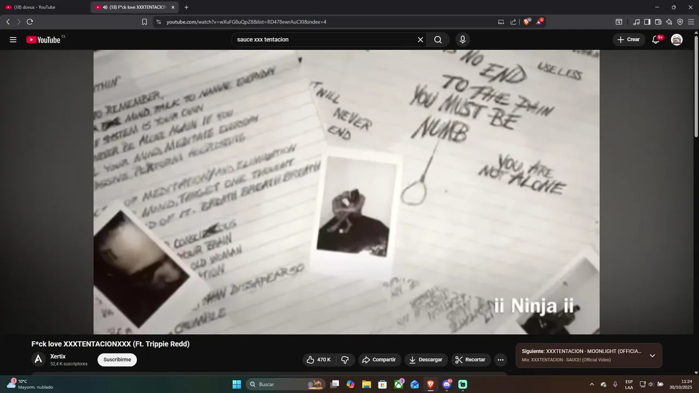
Task: Go back in browser history
Action: (8, 22)
